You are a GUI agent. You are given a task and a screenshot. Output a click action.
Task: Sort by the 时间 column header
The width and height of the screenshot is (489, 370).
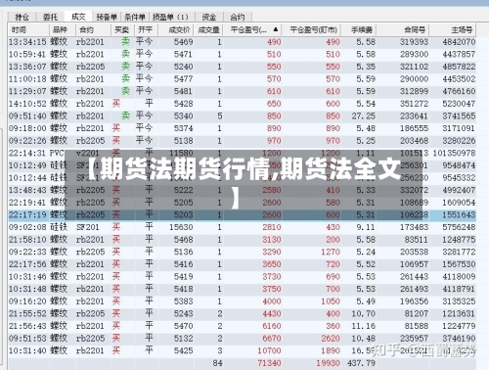point(28,30)
